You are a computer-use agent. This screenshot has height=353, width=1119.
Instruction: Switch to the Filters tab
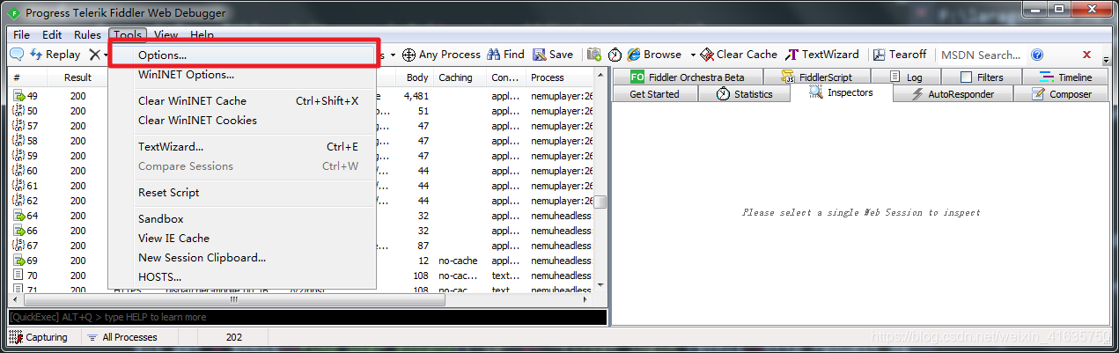click(x=982, y=77)
